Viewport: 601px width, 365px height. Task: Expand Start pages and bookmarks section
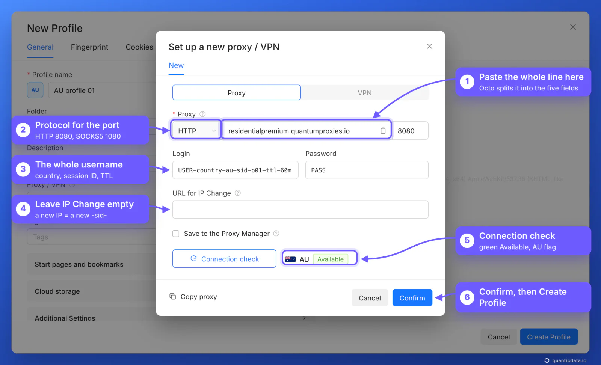(x=92, y=264)
